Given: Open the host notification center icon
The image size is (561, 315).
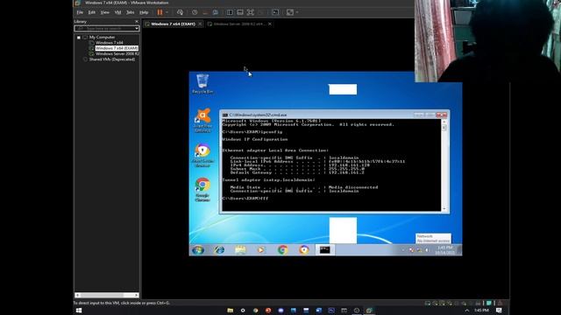Looking at the screenshot, I should (499, 311).
